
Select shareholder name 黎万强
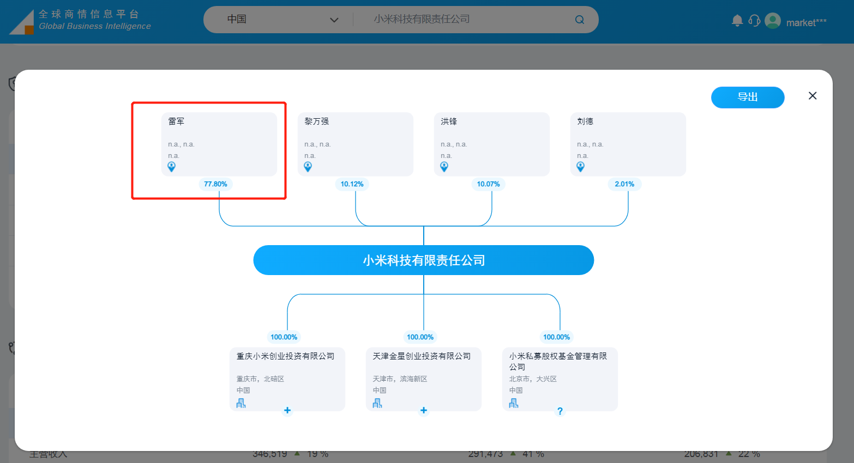pyautogui.click(x=317, y=121)
